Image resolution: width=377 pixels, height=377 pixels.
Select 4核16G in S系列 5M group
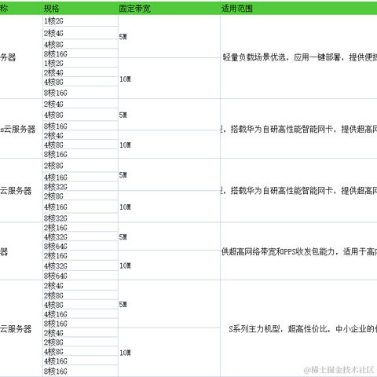pos(80,314)
